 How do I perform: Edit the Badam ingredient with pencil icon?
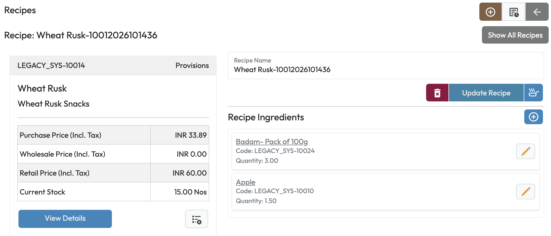[525, 151]
